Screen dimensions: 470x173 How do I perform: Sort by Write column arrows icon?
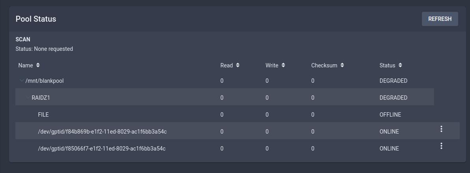283,65
